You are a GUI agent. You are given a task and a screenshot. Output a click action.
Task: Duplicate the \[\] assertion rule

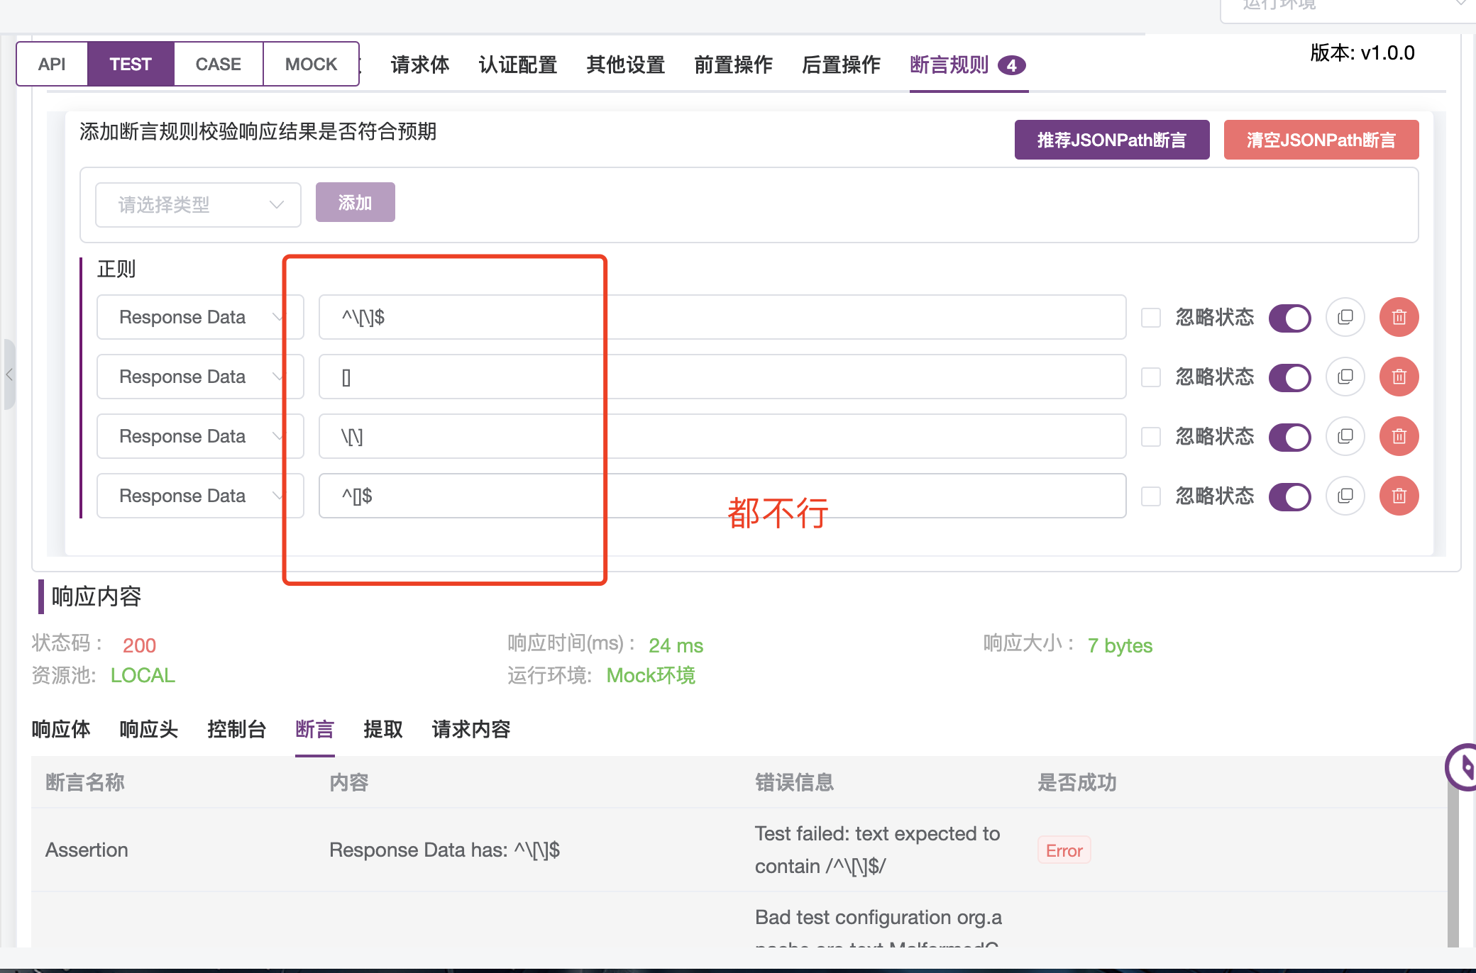click(1345, 436)
